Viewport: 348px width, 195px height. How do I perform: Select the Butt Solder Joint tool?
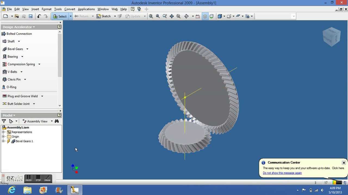(16, 104)
